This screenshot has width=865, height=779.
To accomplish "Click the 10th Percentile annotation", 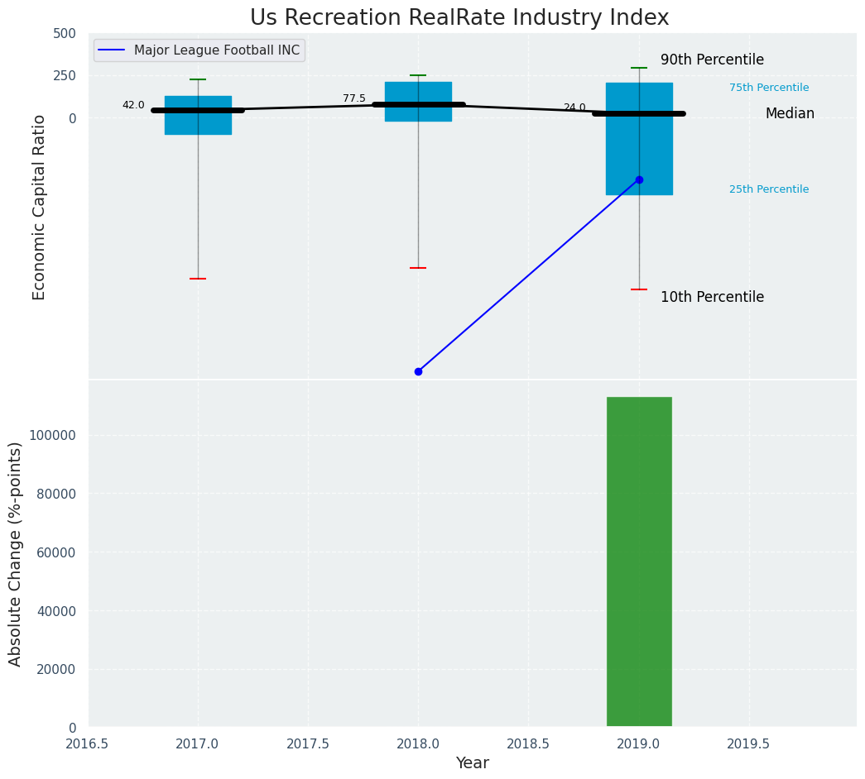I will pos(712,297).
